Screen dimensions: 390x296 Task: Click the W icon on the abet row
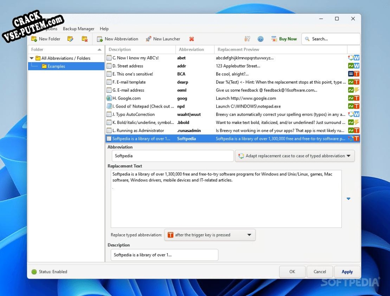coord(356,58)
